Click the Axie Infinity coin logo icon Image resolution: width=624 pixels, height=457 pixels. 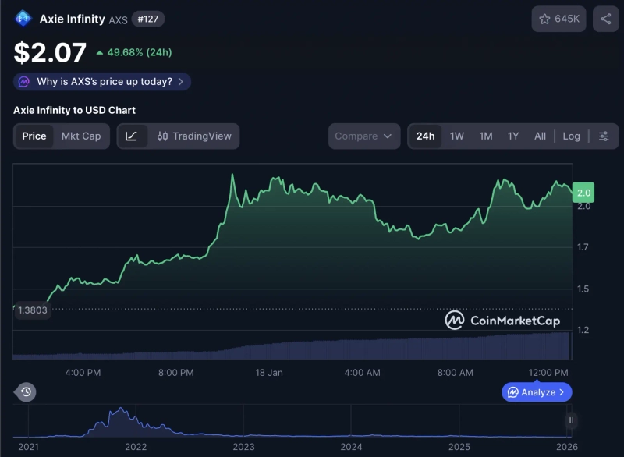tap(23, 19)
